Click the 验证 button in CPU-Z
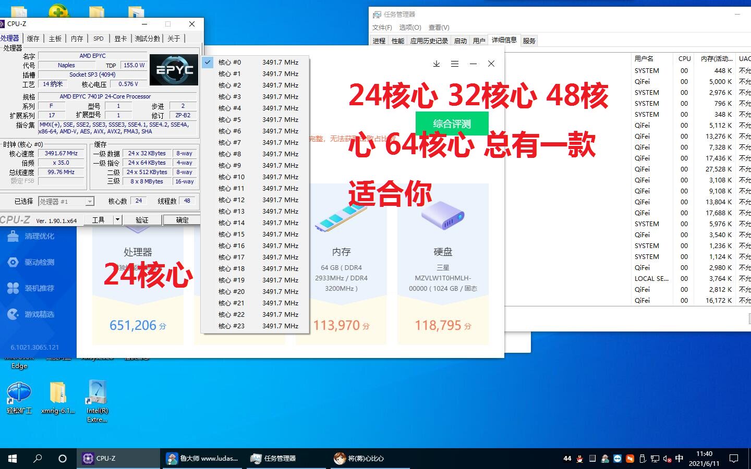The width and height of the screenshot is (751, 469). tap(142, 220)
